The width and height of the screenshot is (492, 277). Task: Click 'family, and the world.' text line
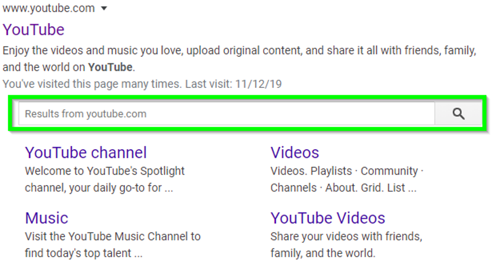tap(323, 253)
